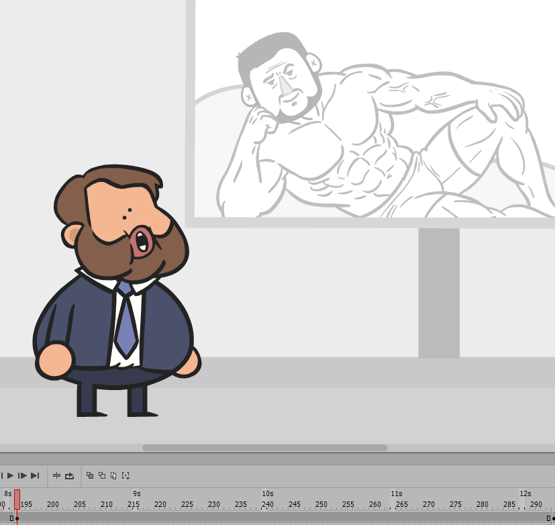Toggle the Loop playback button
555x525 pixels.
pos(69,476)
